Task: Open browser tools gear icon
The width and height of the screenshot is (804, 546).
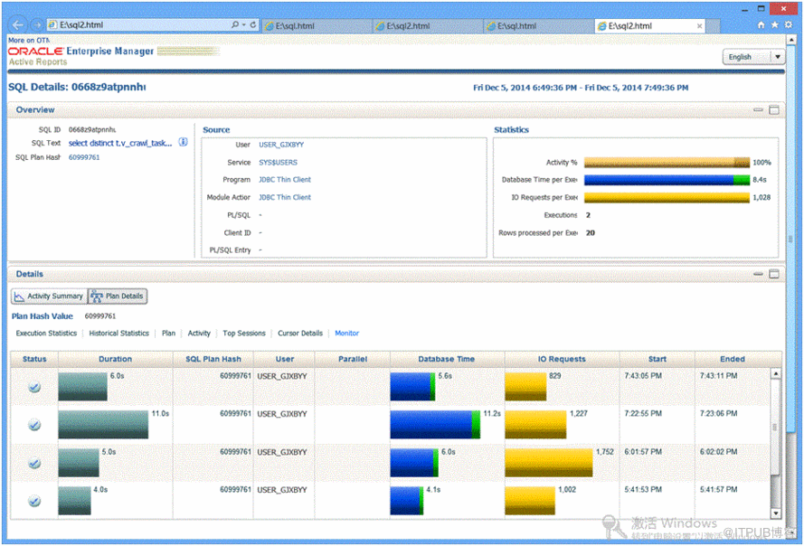Action: pyautogui.click(x=789, y=25)
